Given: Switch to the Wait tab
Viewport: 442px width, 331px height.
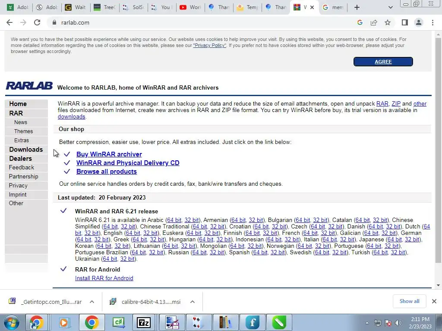Looking at the screenshot, I should [75, 7].
